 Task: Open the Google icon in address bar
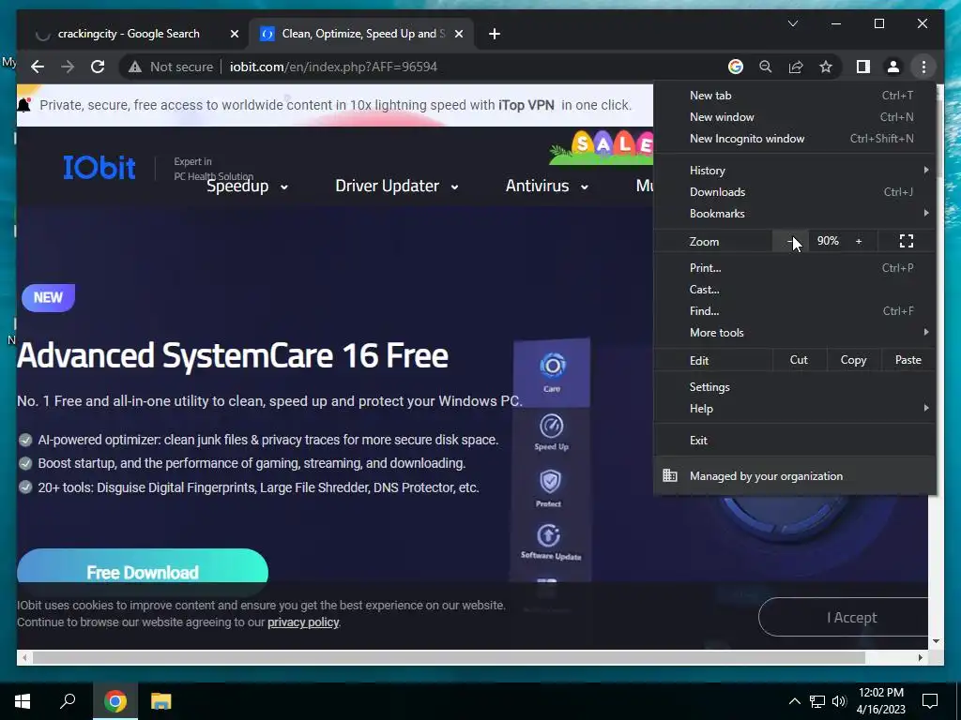coord(736,67)
